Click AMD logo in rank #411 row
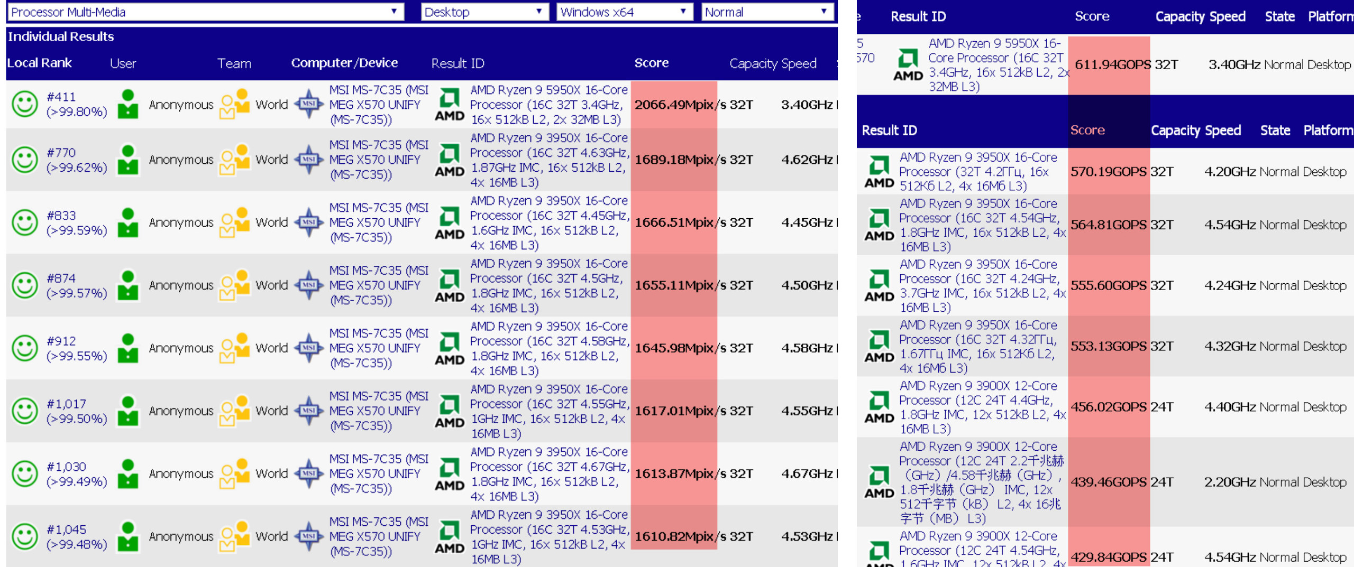The height and width of the screenshot is (567, 1354). pos(450,105)
